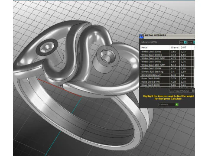Image resolution: width=208 pixels, height=156 pixels.
Task: Click the green arrow beside Calculate
Action: [x=177, y=104]
